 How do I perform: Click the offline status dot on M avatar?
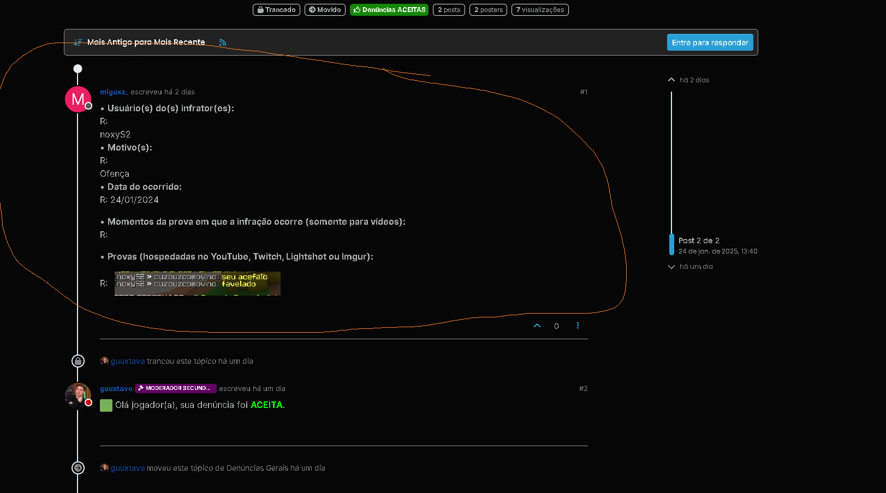pyautogui.click(x=88, y=106)
